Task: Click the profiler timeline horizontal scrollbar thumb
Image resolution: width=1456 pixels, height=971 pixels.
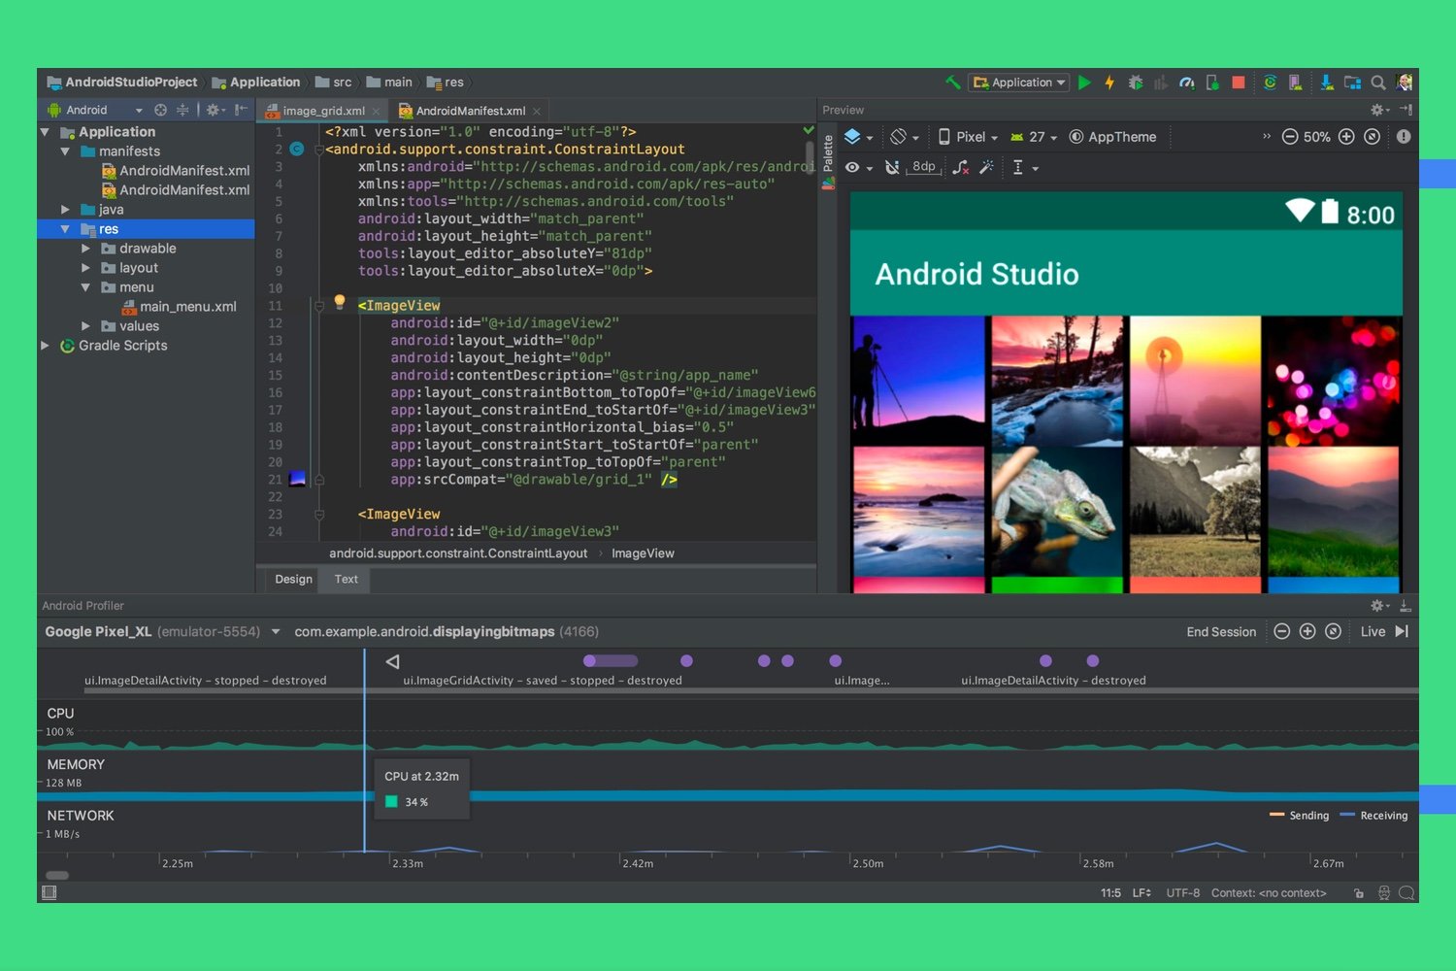Action: [x=56, y=876]
